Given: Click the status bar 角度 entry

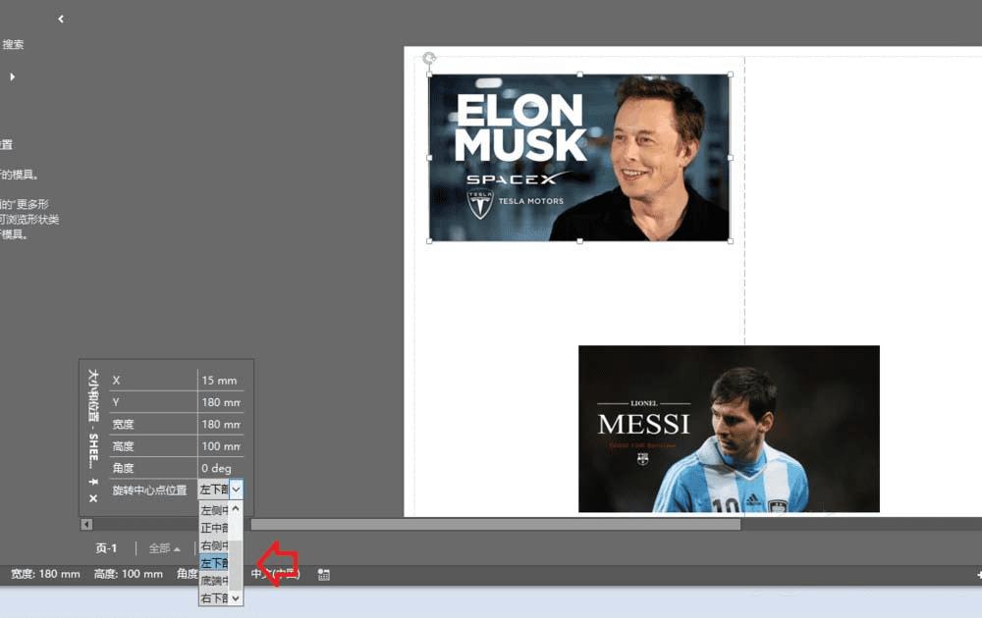Looking at the screenshot, I should [x=187, y=574].
